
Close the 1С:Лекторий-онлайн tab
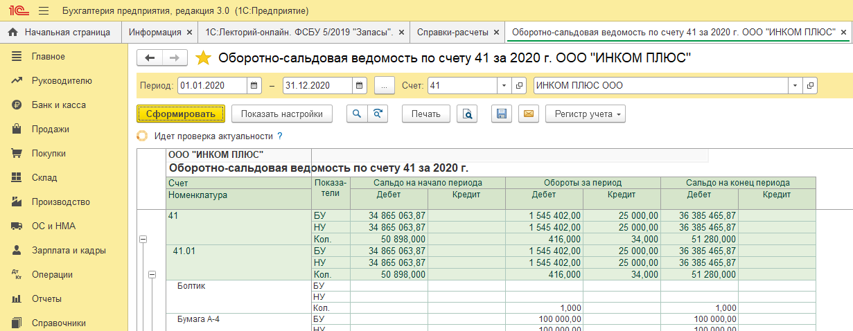point(400,32)
